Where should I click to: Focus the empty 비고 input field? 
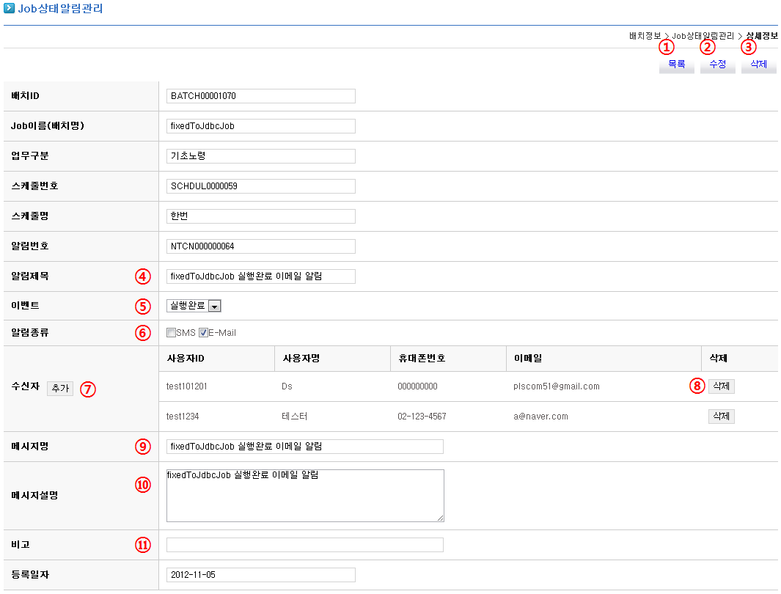pyautogui.click(x=304, y=545)
